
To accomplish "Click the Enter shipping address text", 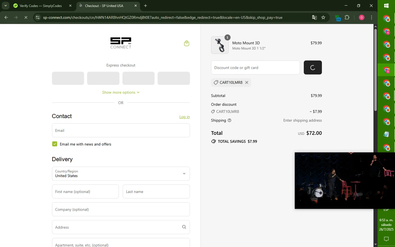I will tap(303, 120).
